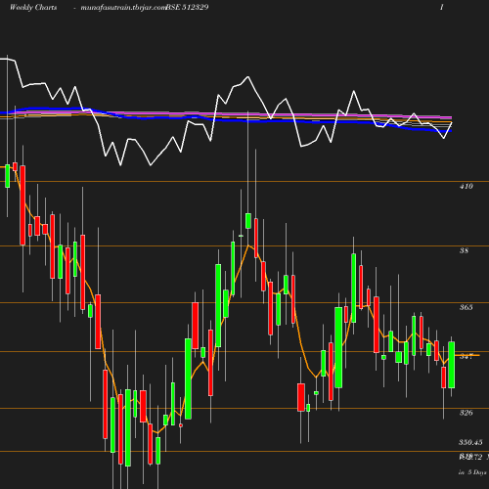489x489 pixels.
Task: Click the 'Weekly Charts' title text
Action: [33, 7]
